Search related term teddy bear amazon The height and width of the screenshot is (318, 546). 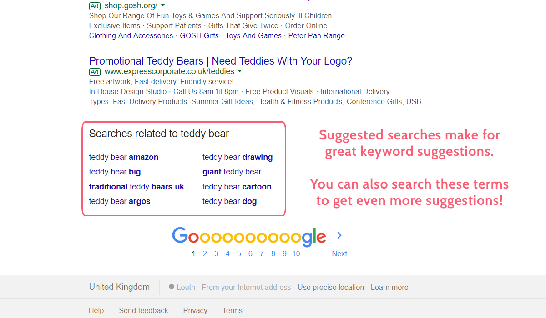(124, 157)
